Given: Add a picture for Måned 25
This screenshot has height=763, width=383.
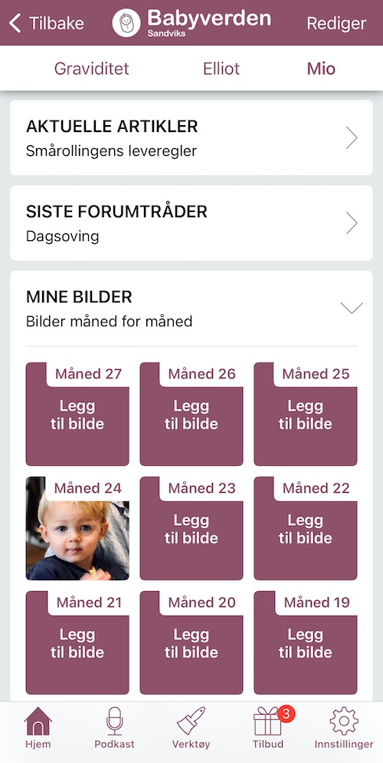Looking at the screenshot, I should point(306,414).
